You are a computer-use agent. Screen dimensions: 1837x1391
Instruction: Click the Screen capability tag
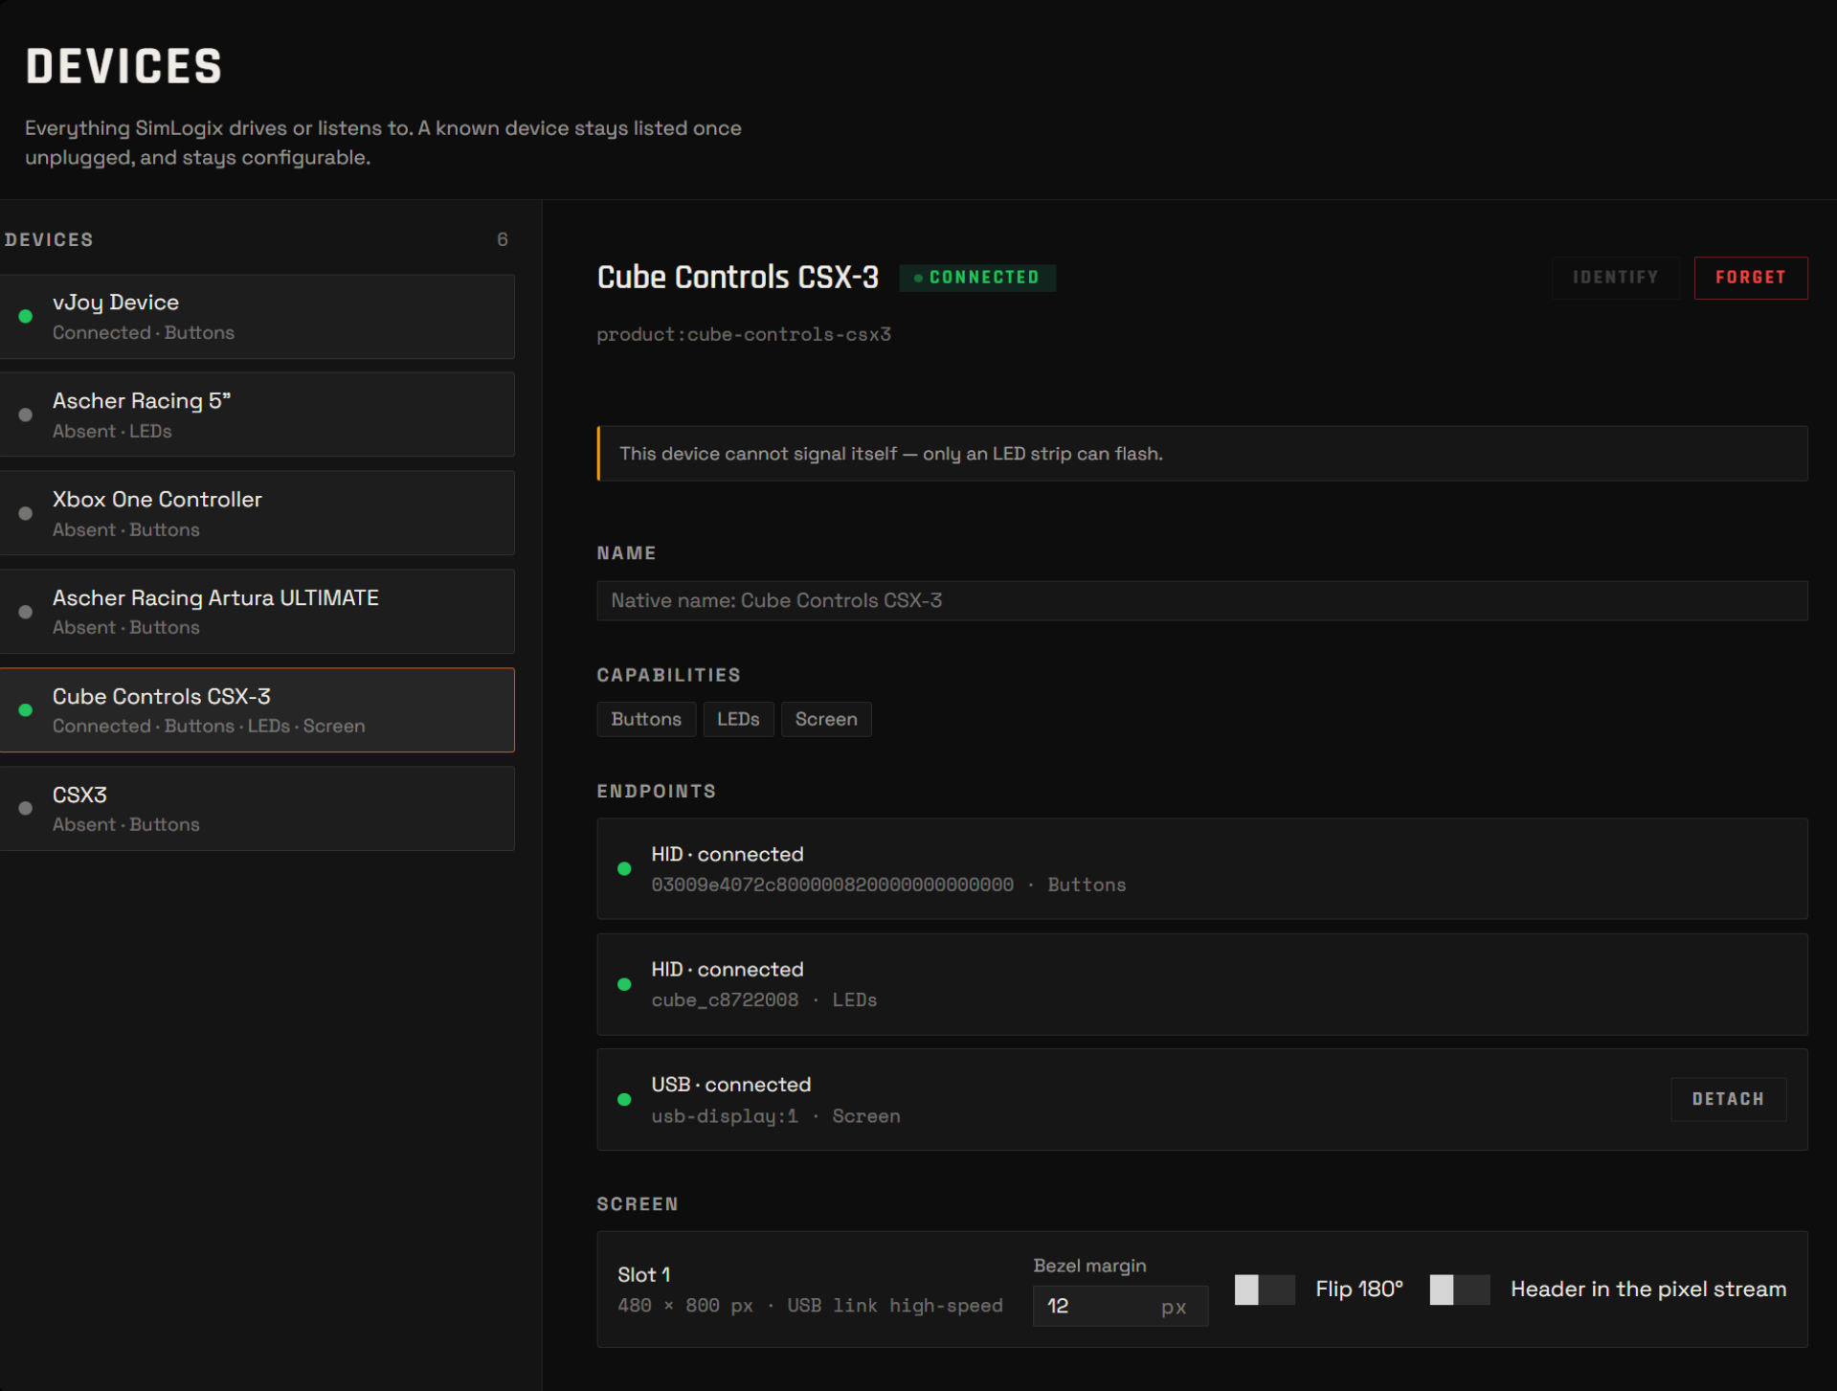(x=826, y=719)
